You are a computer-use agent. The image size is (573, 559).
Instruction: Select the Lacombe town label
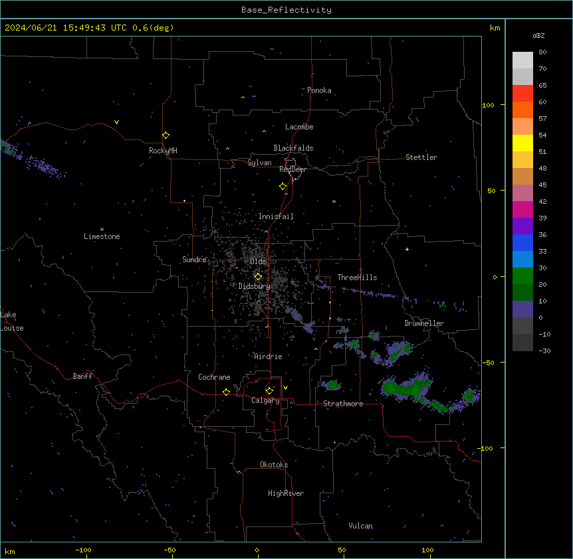(299, 127)
